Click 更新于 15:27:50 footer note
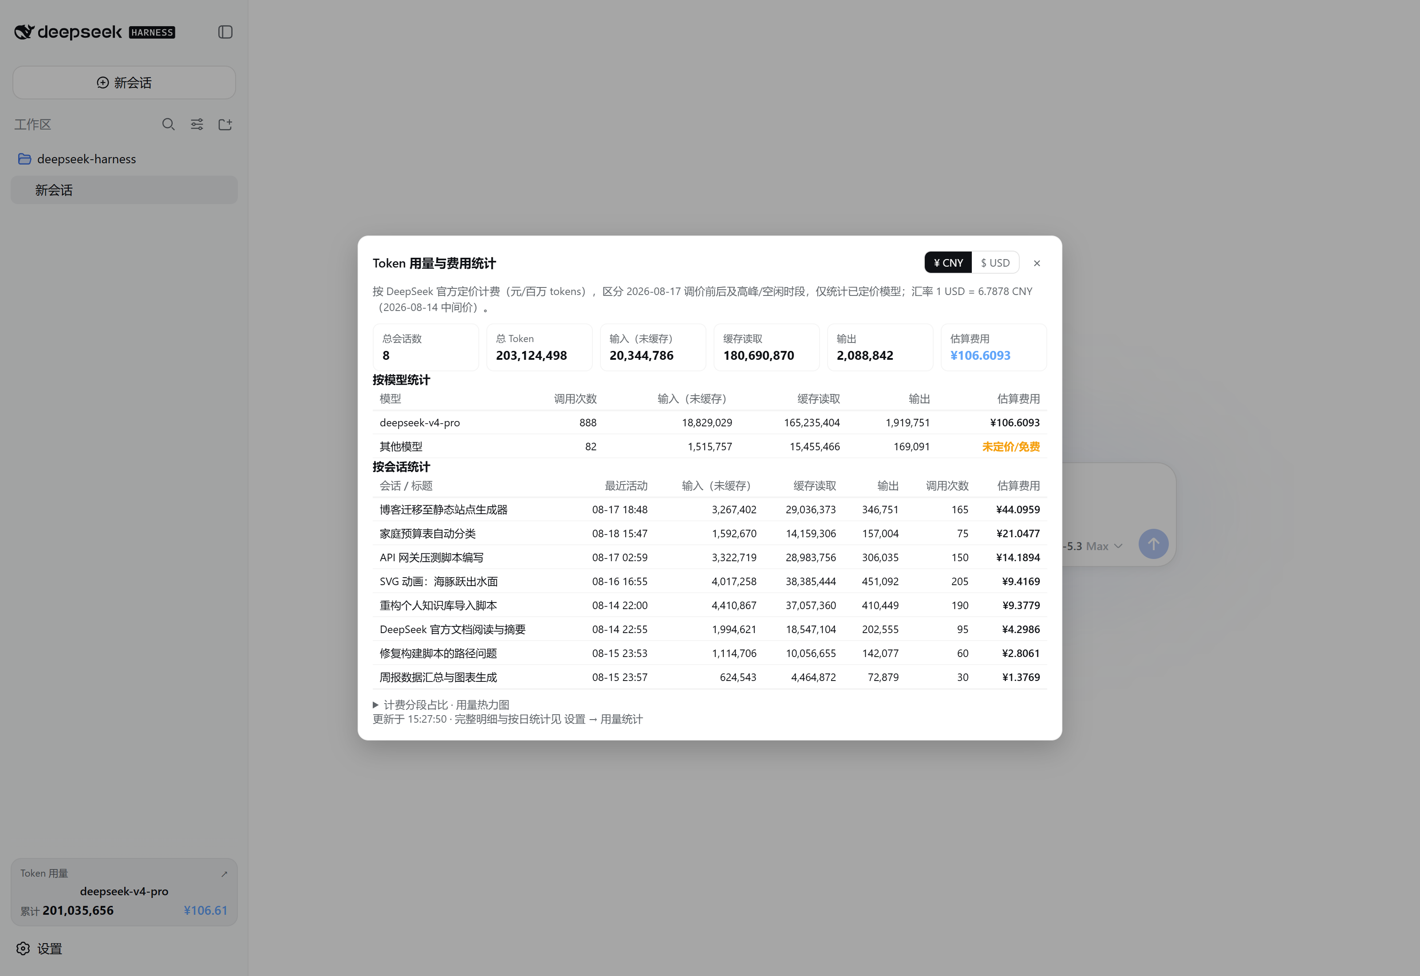 click(x=508, y=719)
